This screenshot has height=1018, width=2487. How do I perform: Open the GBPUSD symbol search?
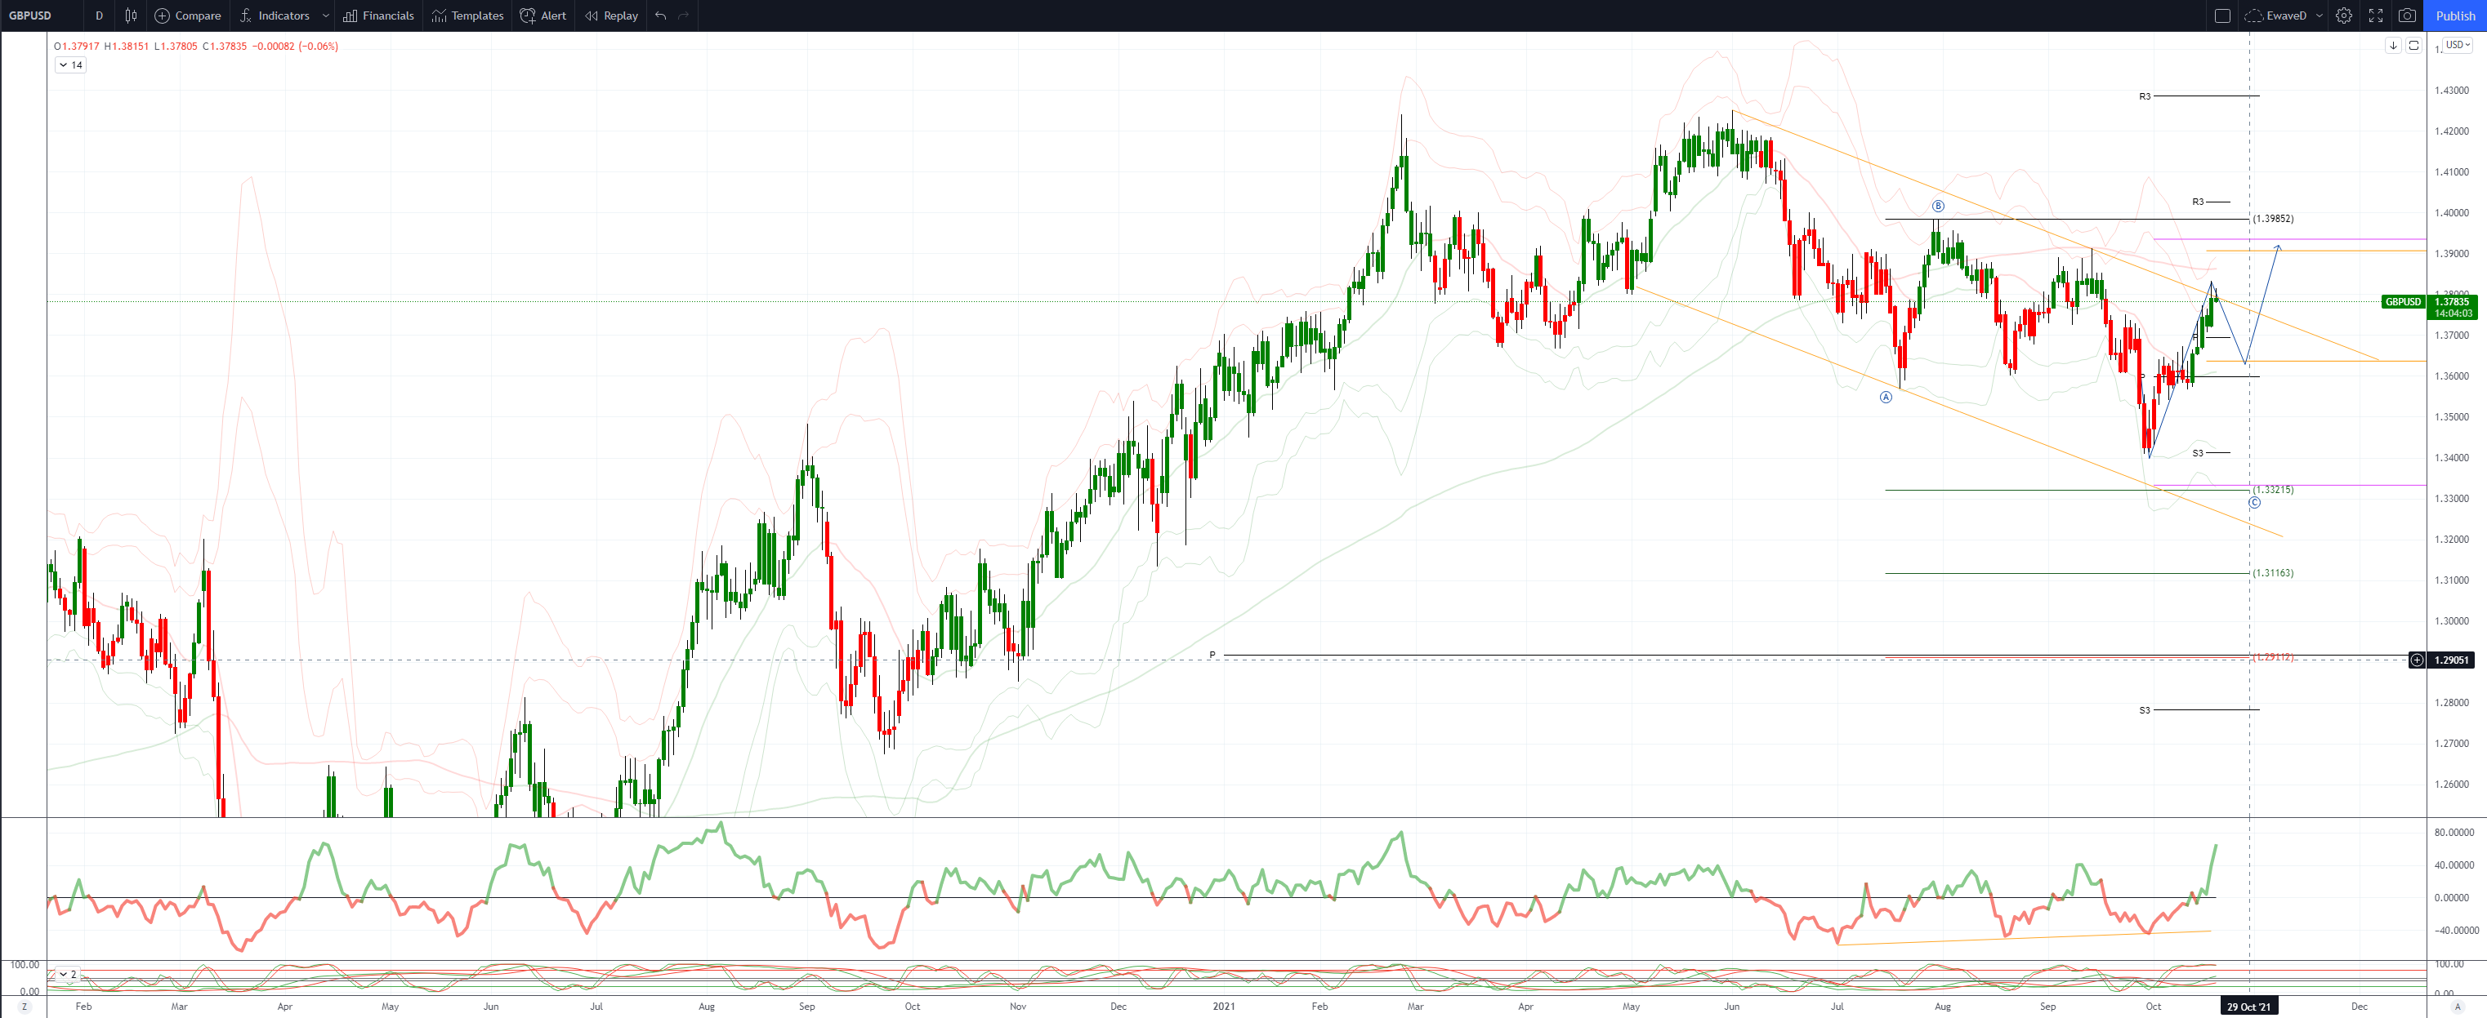click(30, 16)
